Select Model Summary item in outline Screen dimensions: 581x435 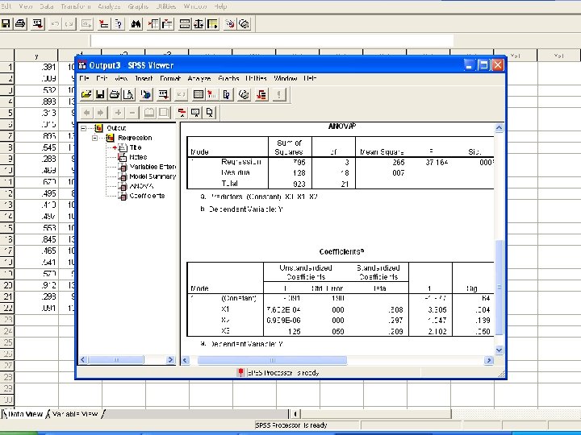point(153,176)
